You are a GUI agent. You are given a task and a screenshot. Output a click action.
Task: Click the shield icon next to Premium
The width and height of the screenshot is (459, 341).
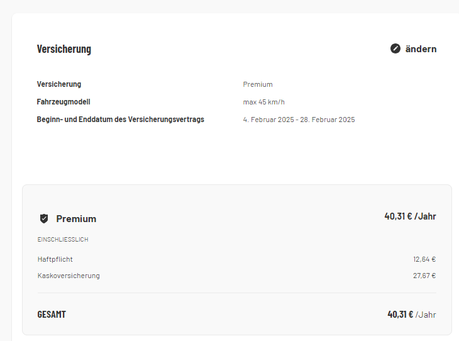coord(44,219)
